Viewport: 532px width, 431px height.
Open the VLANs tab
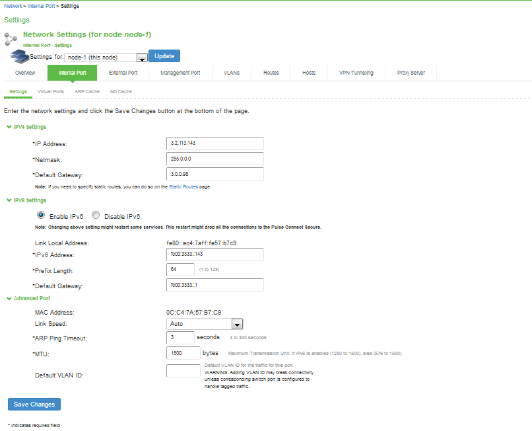coord(231,73)
